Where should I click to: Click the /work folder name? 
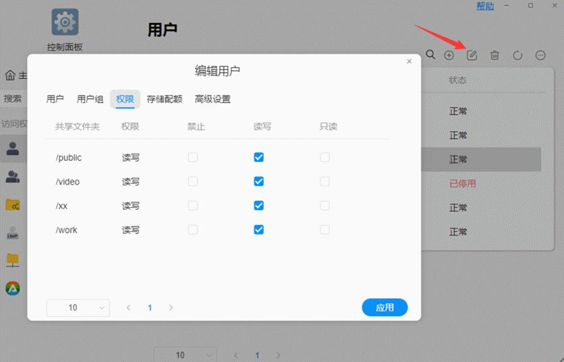click(66, 230)
